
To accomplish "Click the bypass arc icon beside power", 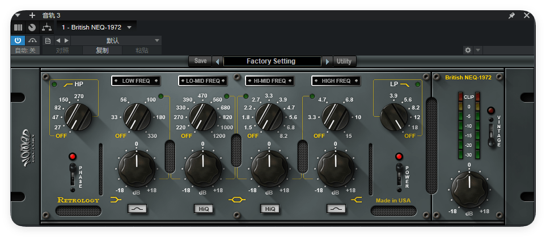I will point(33,40).
